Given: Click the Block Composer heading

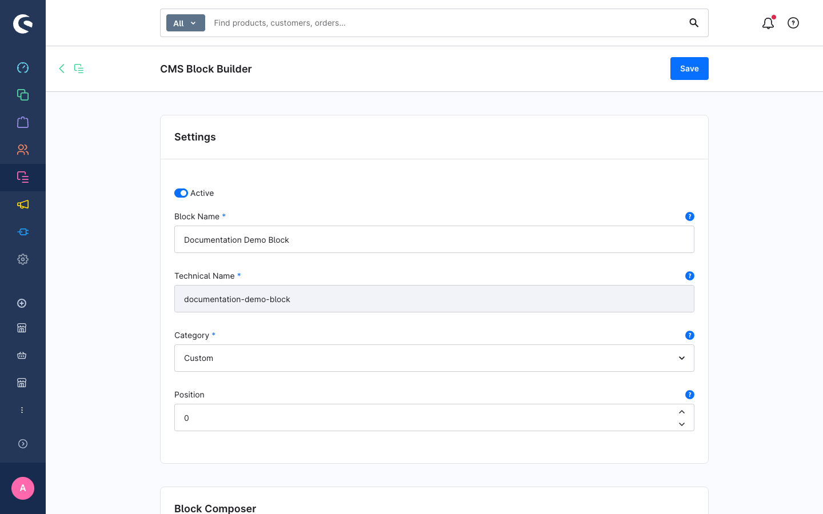Looking at the screenshot, I should (215, 508).
